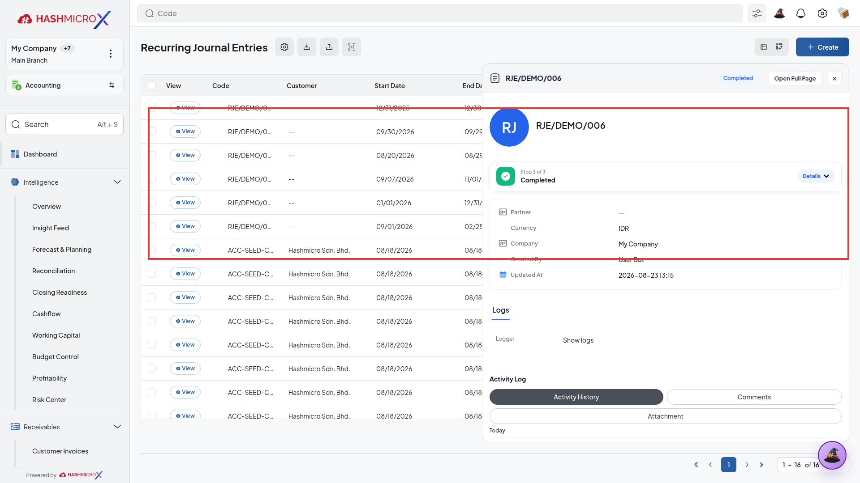Open list settings gear next to page title
This screenshot has height=483, width=860.
point(284,47)
